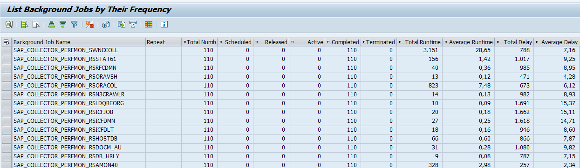Select job SAP_COLLECTOR_PERFMON_RSORAVSH
This screenshot has height=168, width=580.
pyautogui.click(x=65, y=77)
